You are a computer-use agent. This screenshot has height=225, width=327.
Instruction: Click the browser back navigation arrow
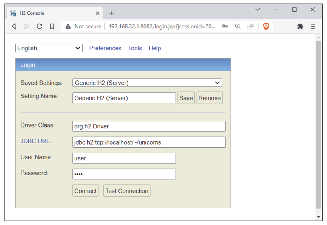pyautogui.click(x=14, y=26)
